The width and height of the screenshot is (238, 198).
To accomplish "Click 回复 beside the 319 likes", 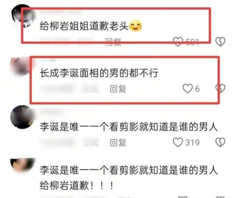I will click(x=118, y=143).
